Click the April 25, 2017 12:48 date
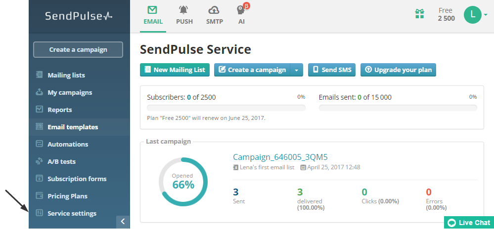 pyautogui.click(x=334, y=167)
